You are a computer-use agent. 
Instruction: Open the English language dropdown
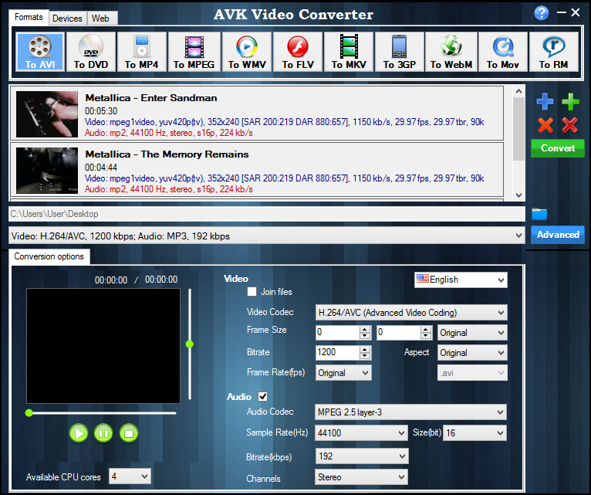coord(461,280)
